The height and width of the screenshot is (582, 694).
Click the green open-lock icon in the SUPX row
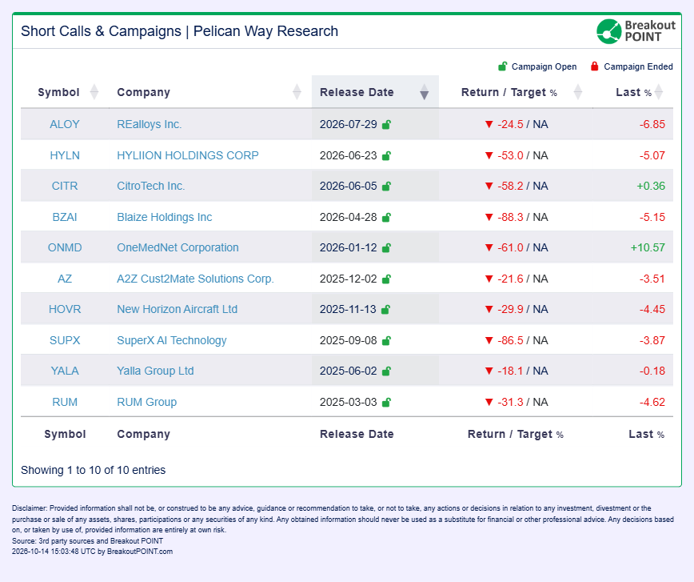(386, 340)
